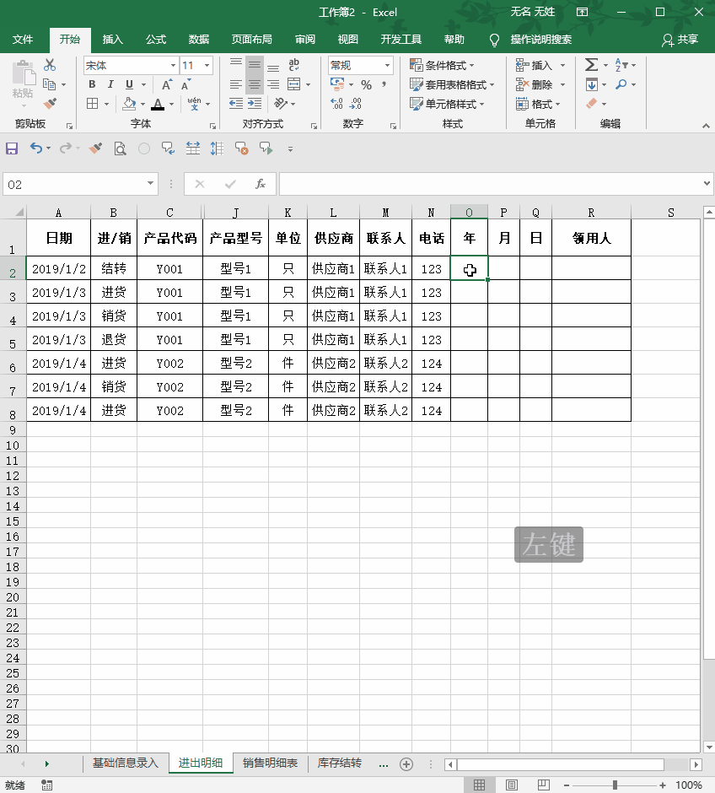This screenshot has width=715, height=793.
Task: Toggle align right
Action: pyautogui.click(x=273, y=84)
